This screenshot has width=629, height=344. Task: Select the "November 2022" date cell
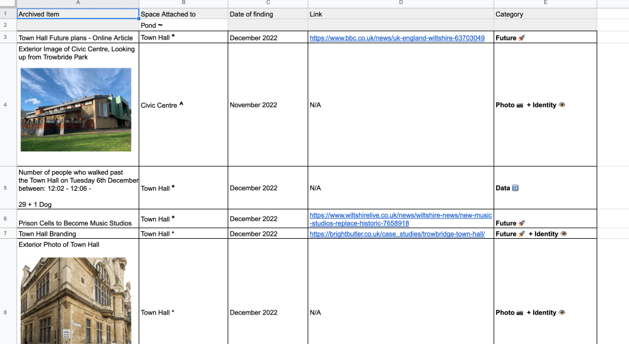(x=267, y=105)
